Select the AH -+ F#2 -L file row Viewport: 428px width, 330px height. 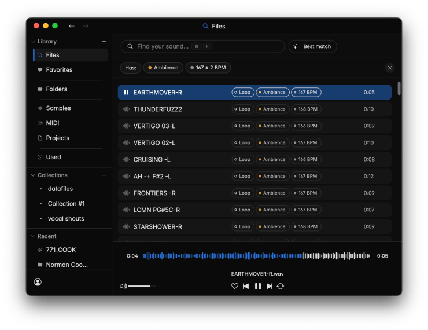pyautogui.click(x=254, y=176)
